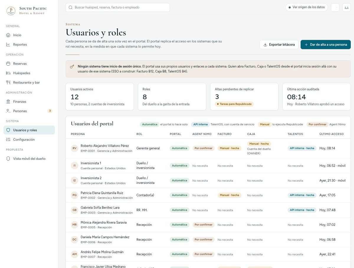Click the South Pacific Hotel logo

(x=11, y=11)
